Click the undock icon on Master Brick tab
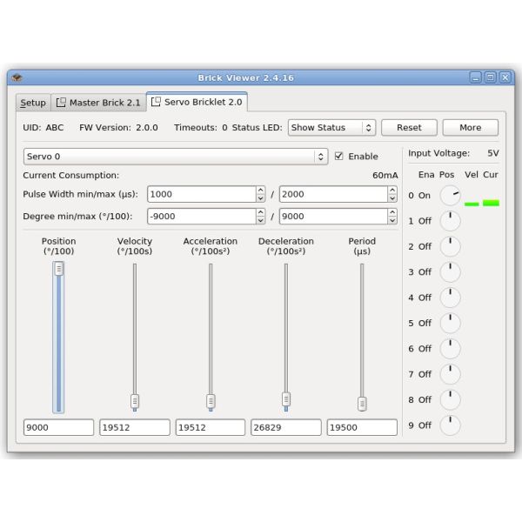Image resolution: width=522 pixels, height=522 pixels. coord(61,102)
